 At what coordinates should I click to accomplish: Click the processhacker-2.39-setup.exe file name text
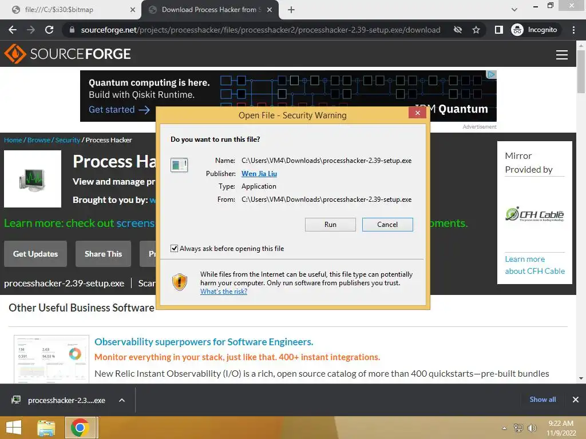64,284
